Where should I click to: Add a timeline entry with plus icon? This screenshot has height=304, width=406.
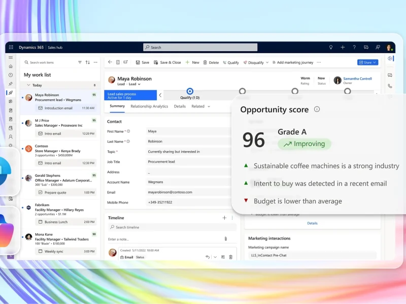224,218
